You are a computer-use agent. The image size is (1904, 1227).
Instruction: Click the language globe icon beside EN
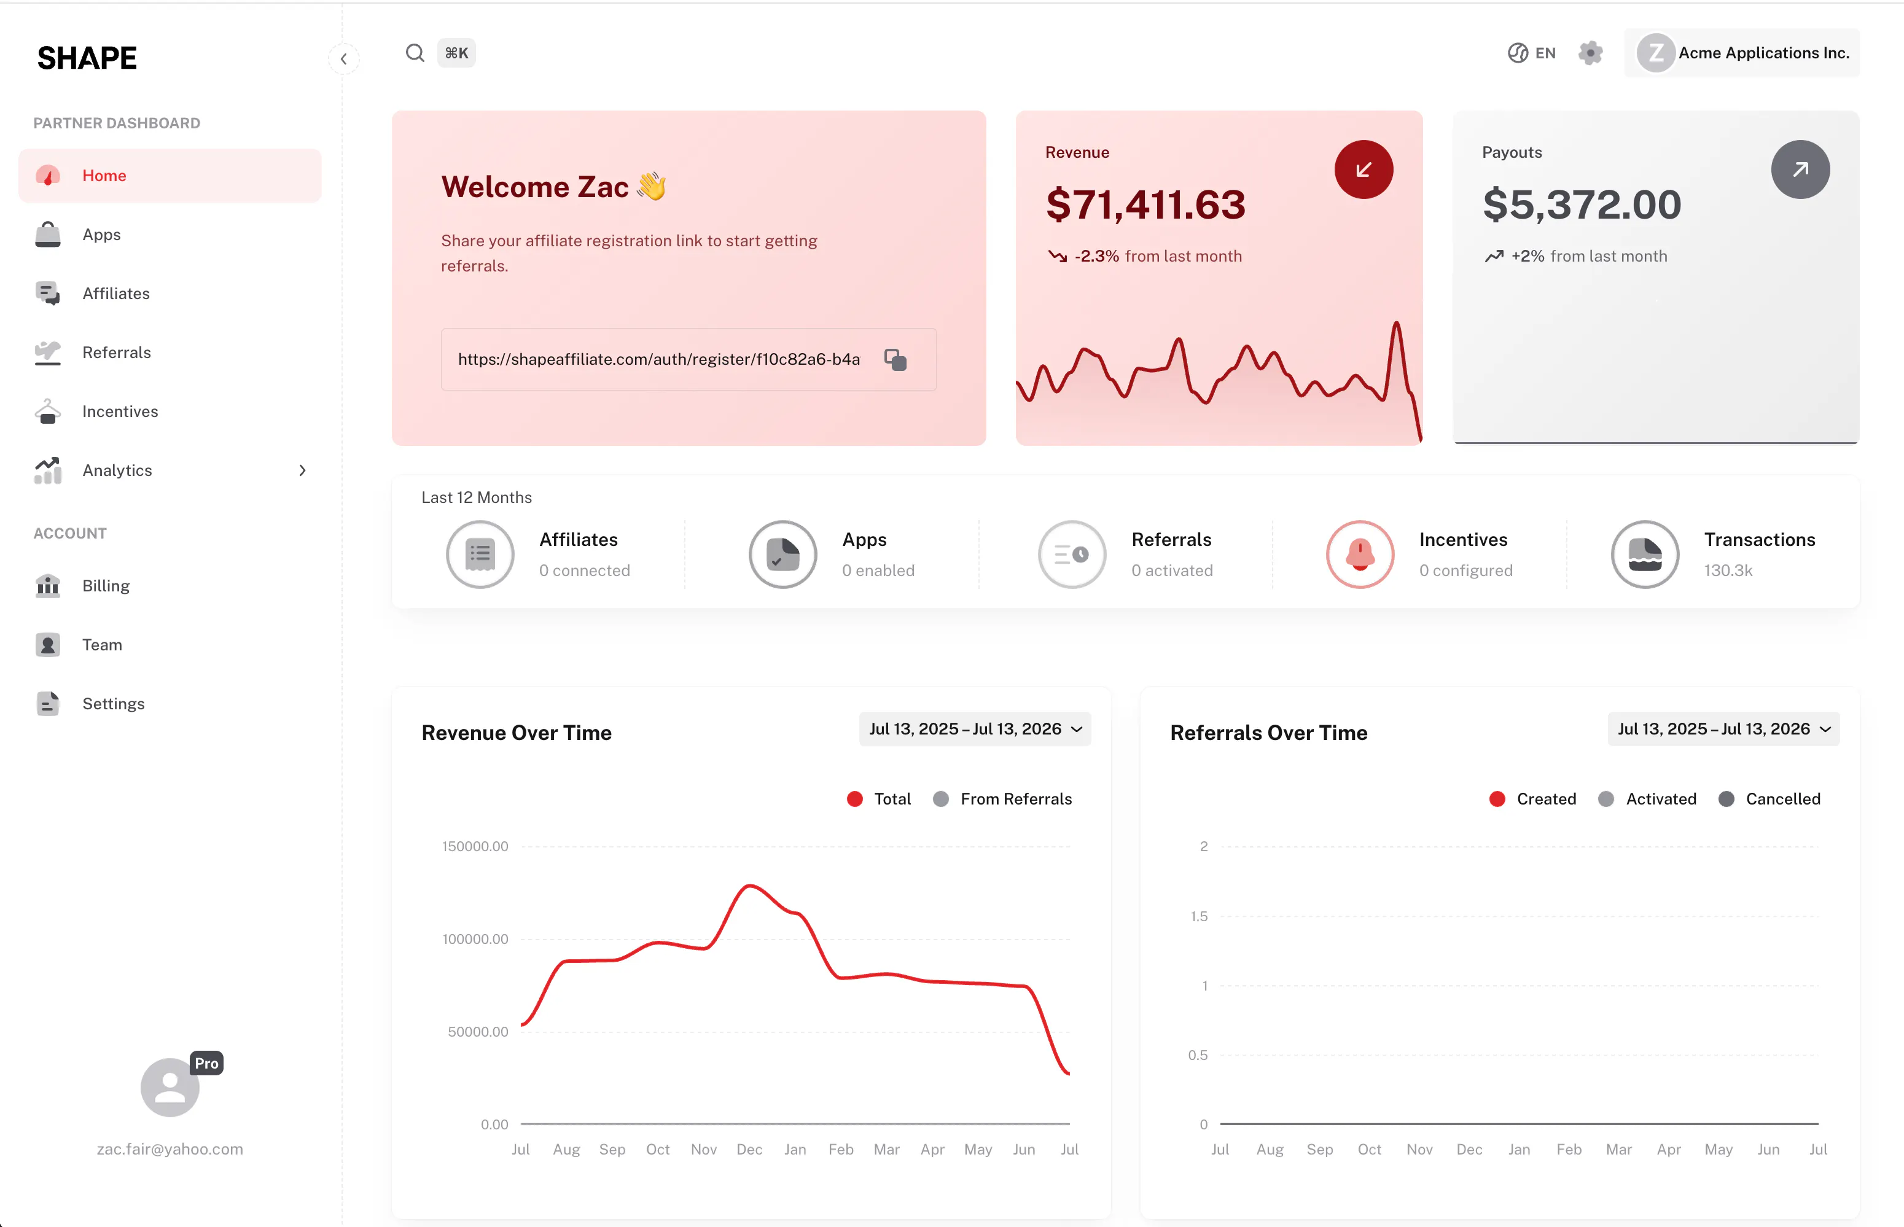coord(1518,53)
